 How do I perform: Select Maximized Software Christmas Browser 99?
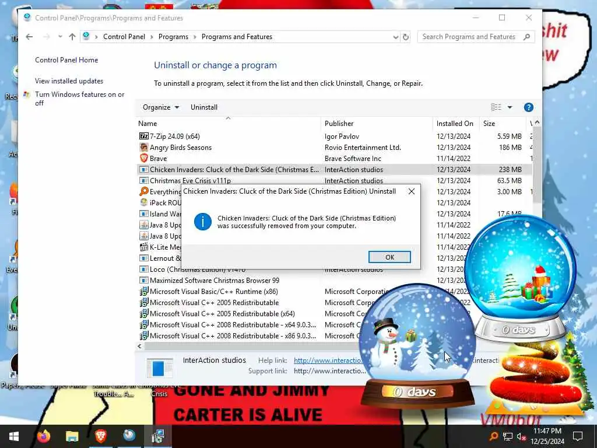215,281
